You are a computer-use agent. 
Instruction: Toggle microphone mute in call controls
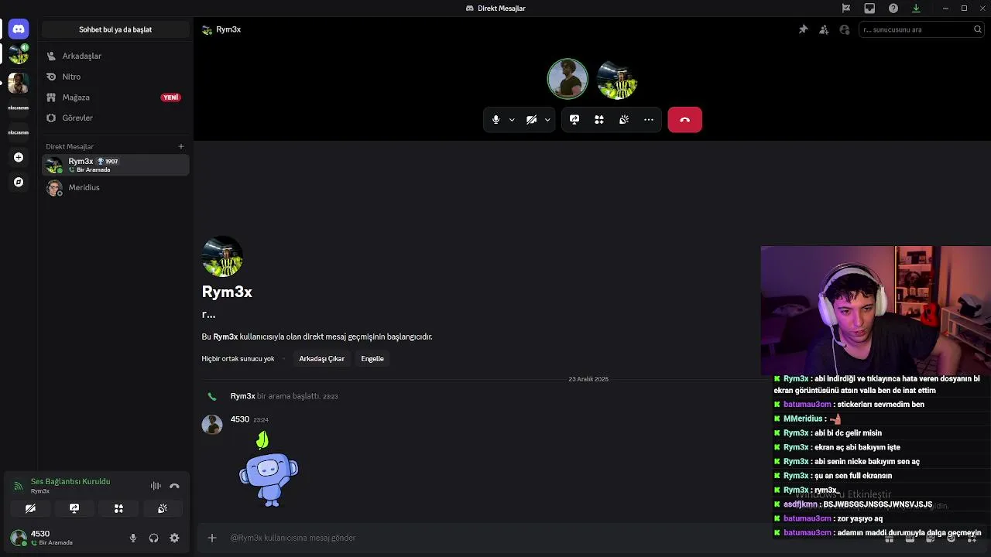[x=496, y=120]
